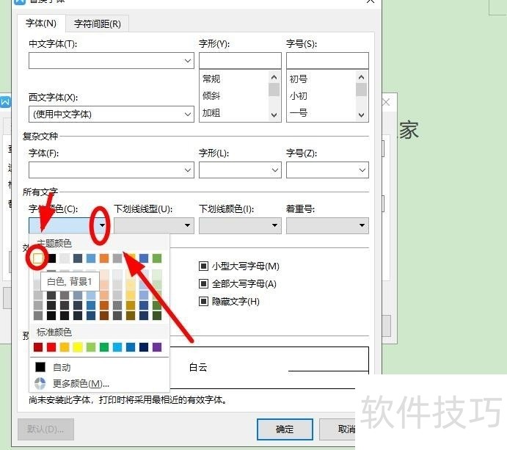Click up arrow of 字号 list scrollbar
The height and width of the screenshot is (450, 507).
[362, 77]
